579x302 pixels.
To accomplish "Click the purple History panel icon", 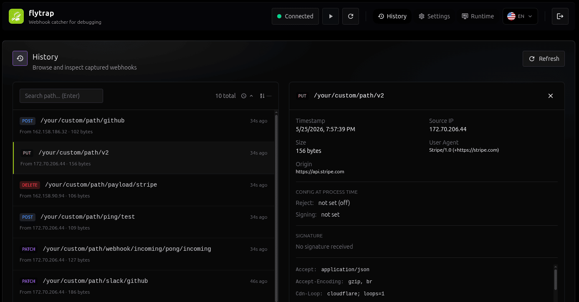I will (20, 58).
